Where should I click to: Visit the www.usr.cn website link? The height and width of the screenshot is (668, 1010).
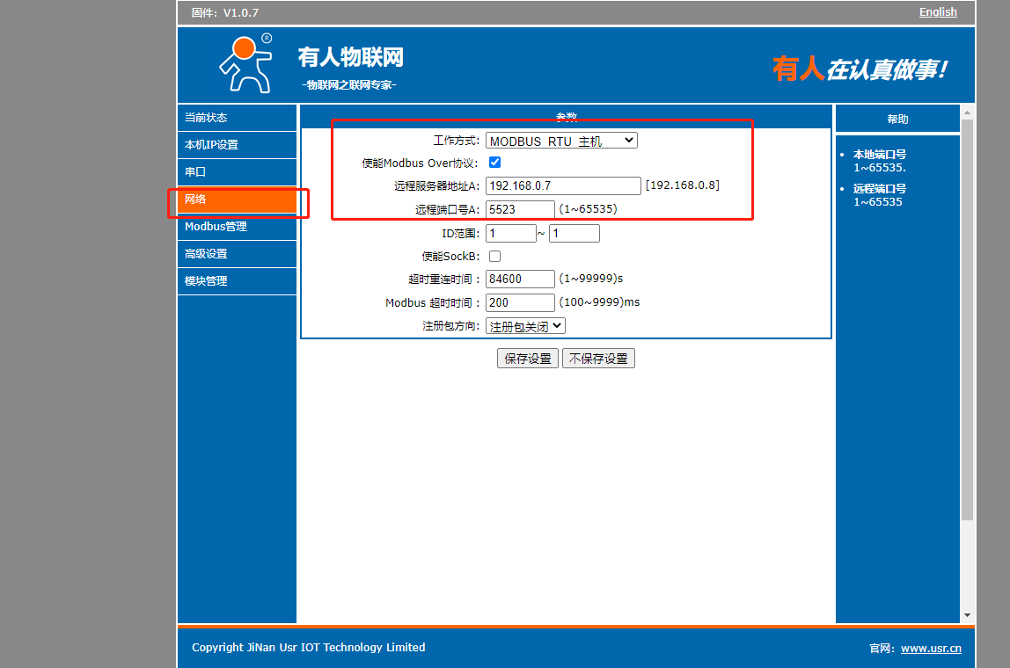931,649
